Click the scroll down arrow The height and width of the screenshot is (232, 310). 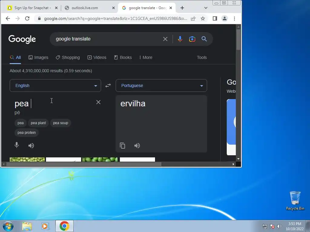click(239, 159)
